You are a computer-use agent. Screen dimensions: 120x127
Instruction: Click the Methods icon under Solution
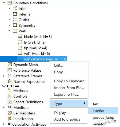coord(10,90)
